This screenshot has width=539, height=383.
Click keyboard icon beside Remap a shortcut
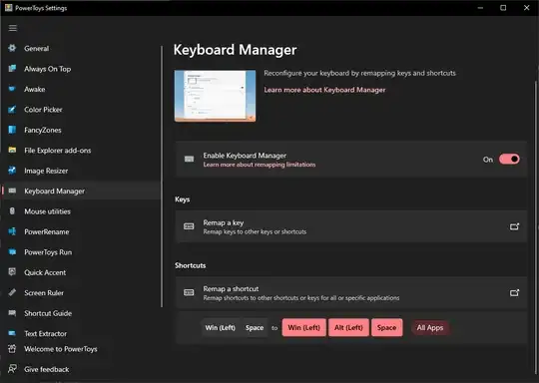coord(189,292)
